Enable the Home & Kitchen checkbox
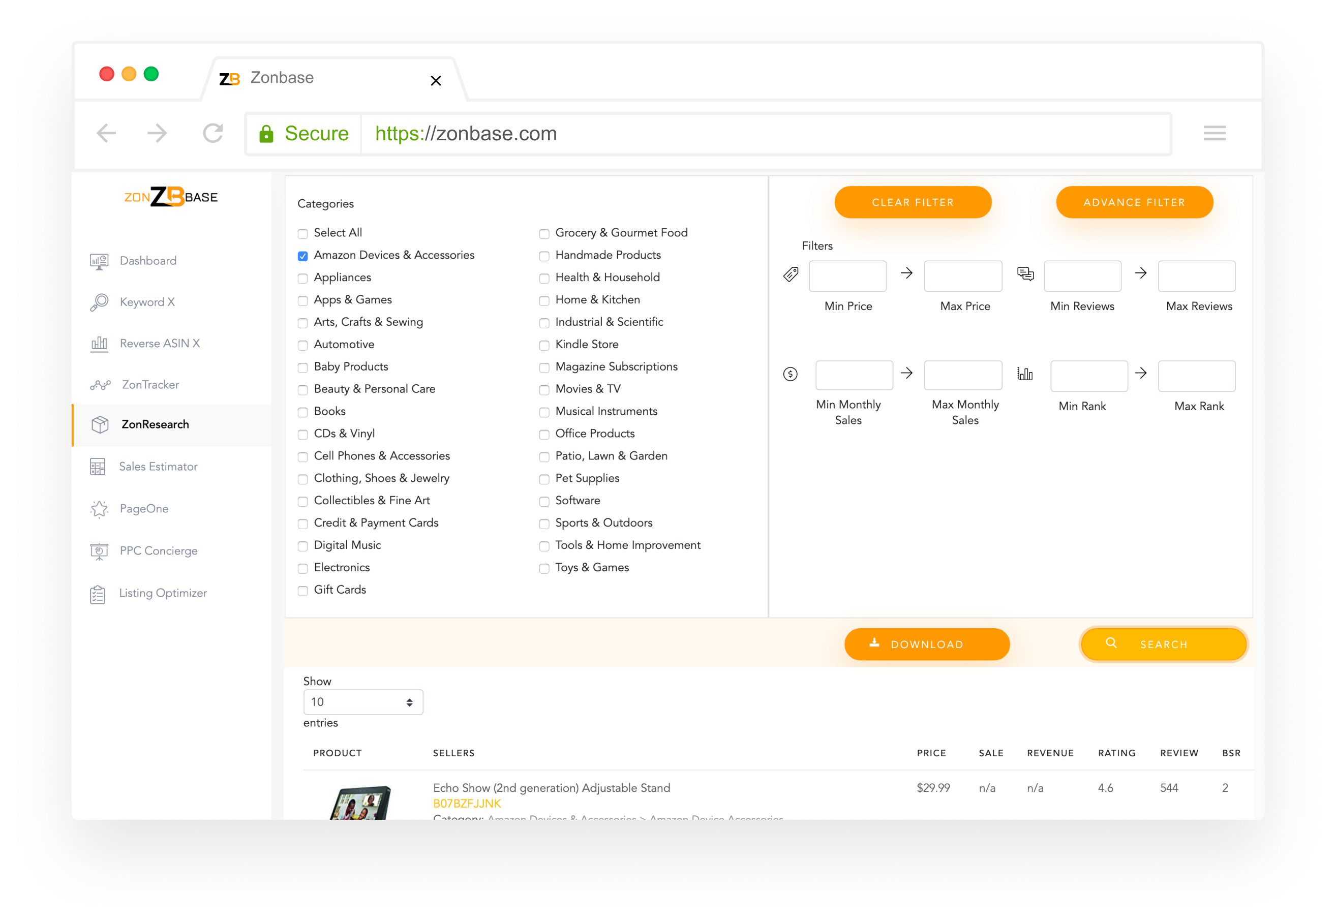The height and width of the screenshot is (923, 1336). [544, 301]
